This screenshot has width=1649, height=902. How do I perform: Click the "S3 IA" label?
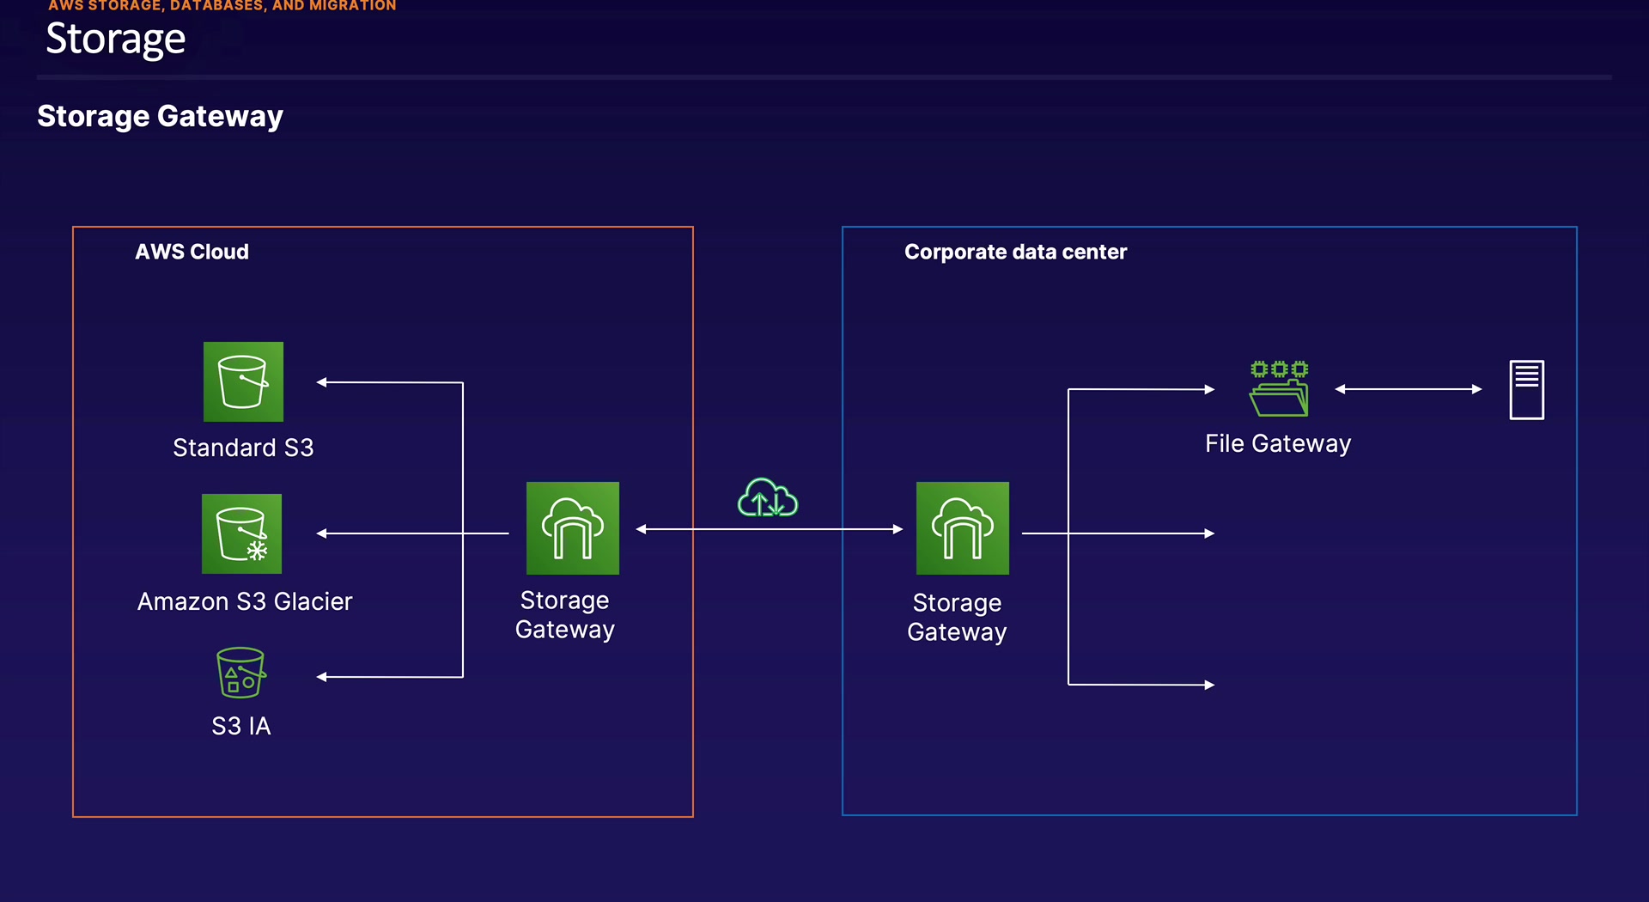pyautogui.click(x=241, y=726)
